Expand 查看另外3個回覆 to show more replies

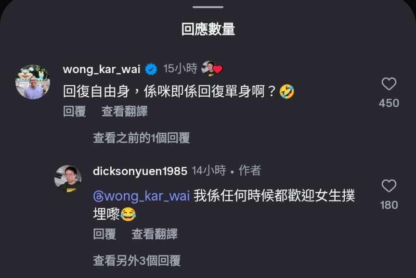(x=137, y=261)
